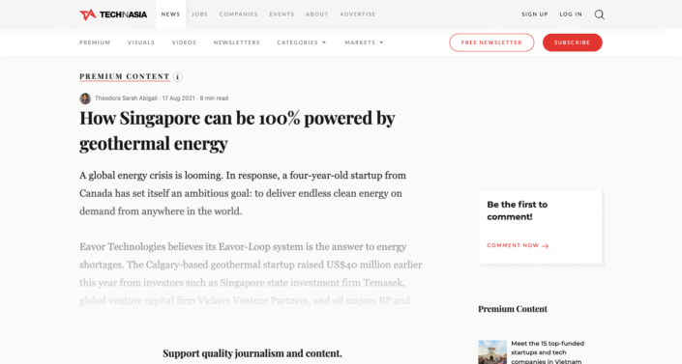Go to Visuals
Image resolution: width=682 pixels, height=364 pixels.
click(x=141, y=42)
